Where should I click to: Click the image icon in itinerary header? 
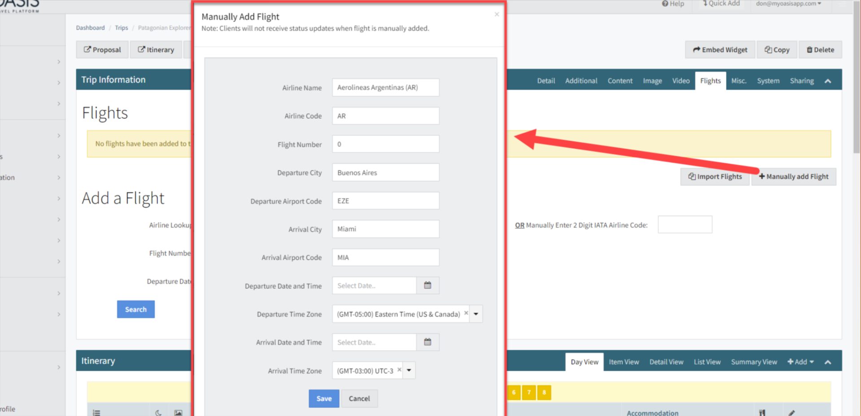coord(178,413)
